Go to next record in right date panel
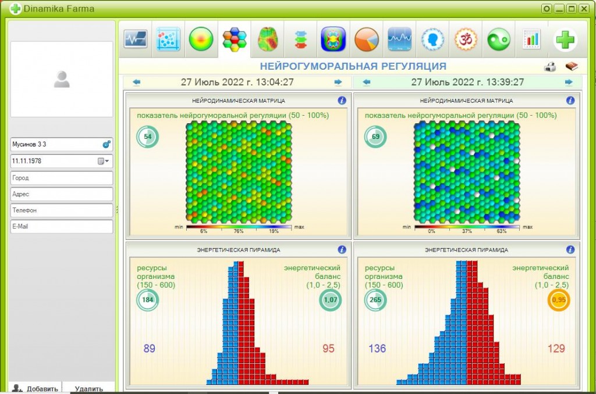 click(x=569, y=82)
